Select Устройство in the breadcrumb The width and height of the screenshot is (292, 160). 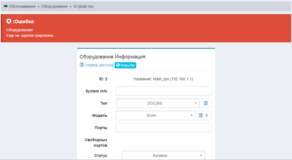pyautogui.click(x=83, y=6)
